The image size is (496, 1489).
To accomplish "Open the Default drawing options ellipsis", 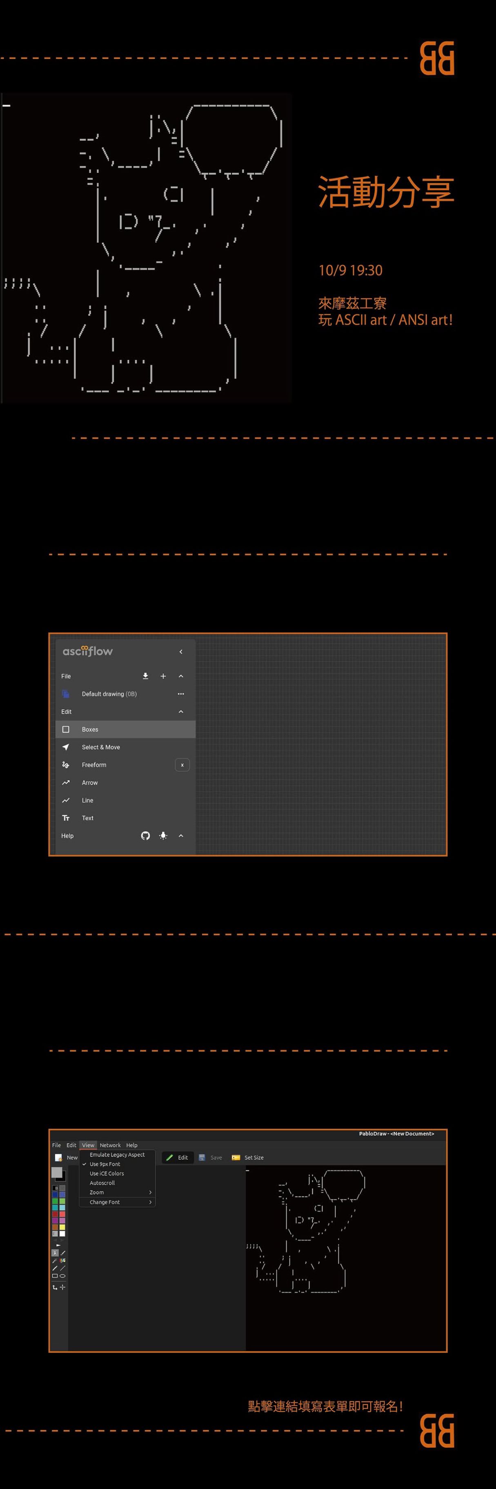I will coord(181,694).
